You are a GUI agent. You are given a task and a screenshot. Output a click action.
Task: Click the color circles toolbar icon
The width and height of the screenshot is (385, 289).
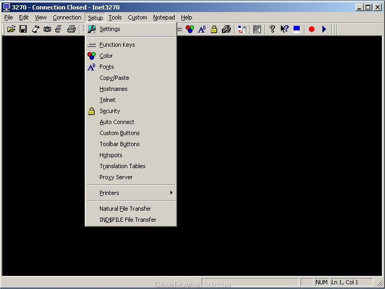click(x=190, y=29)
